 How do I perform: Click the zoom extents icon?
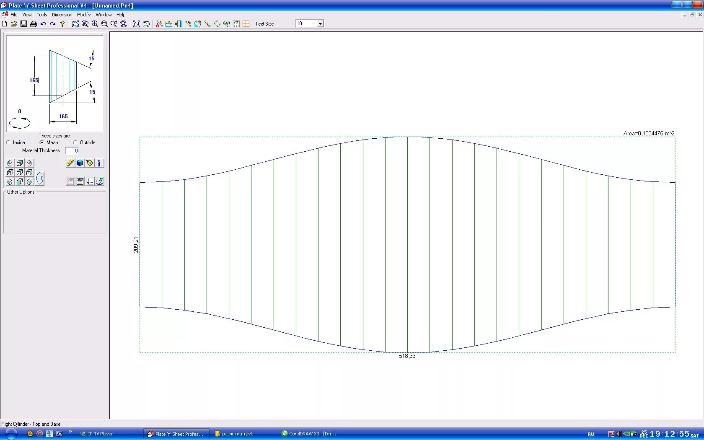[137, 24]
